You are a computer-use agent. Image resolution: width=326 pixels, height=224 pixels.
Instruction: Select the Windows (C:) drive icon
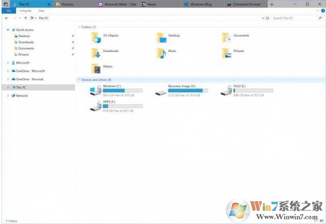[96, 91]
